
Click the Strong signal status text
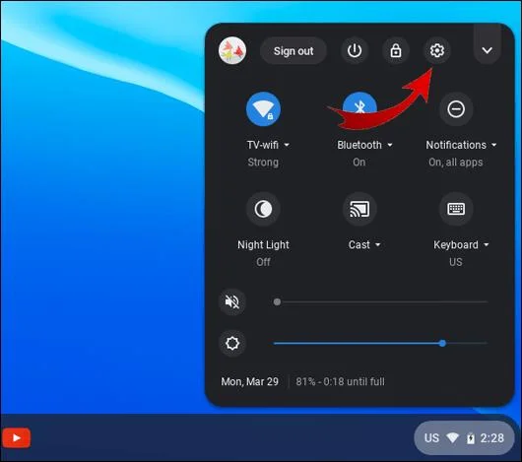263,163
